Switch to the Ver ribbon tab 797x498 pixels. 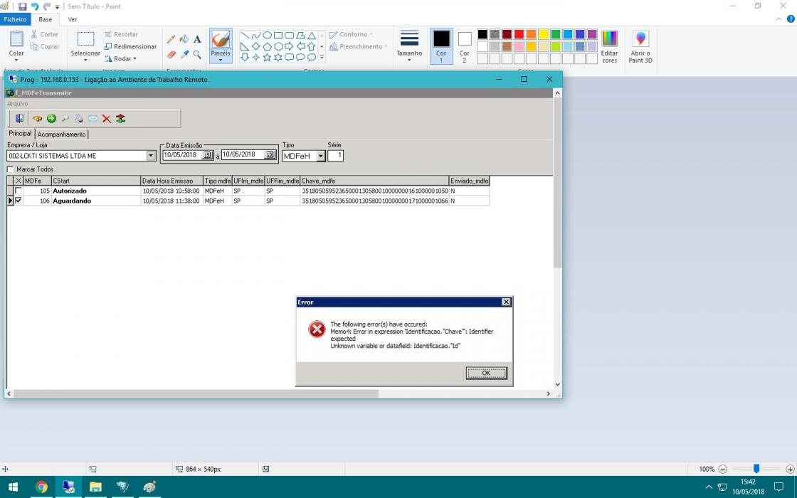[73, 19]
